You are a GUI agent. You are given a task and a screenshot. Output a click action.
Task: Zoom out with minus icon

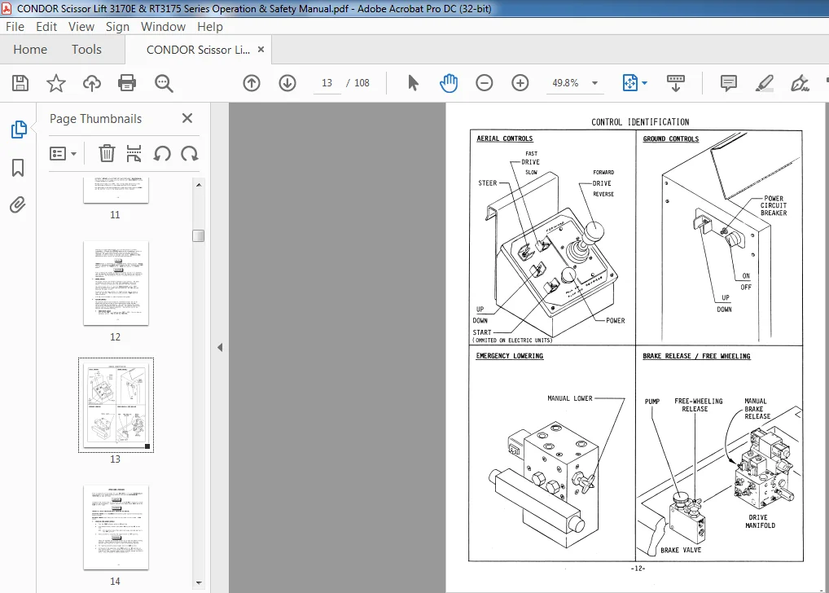(485, 83)
